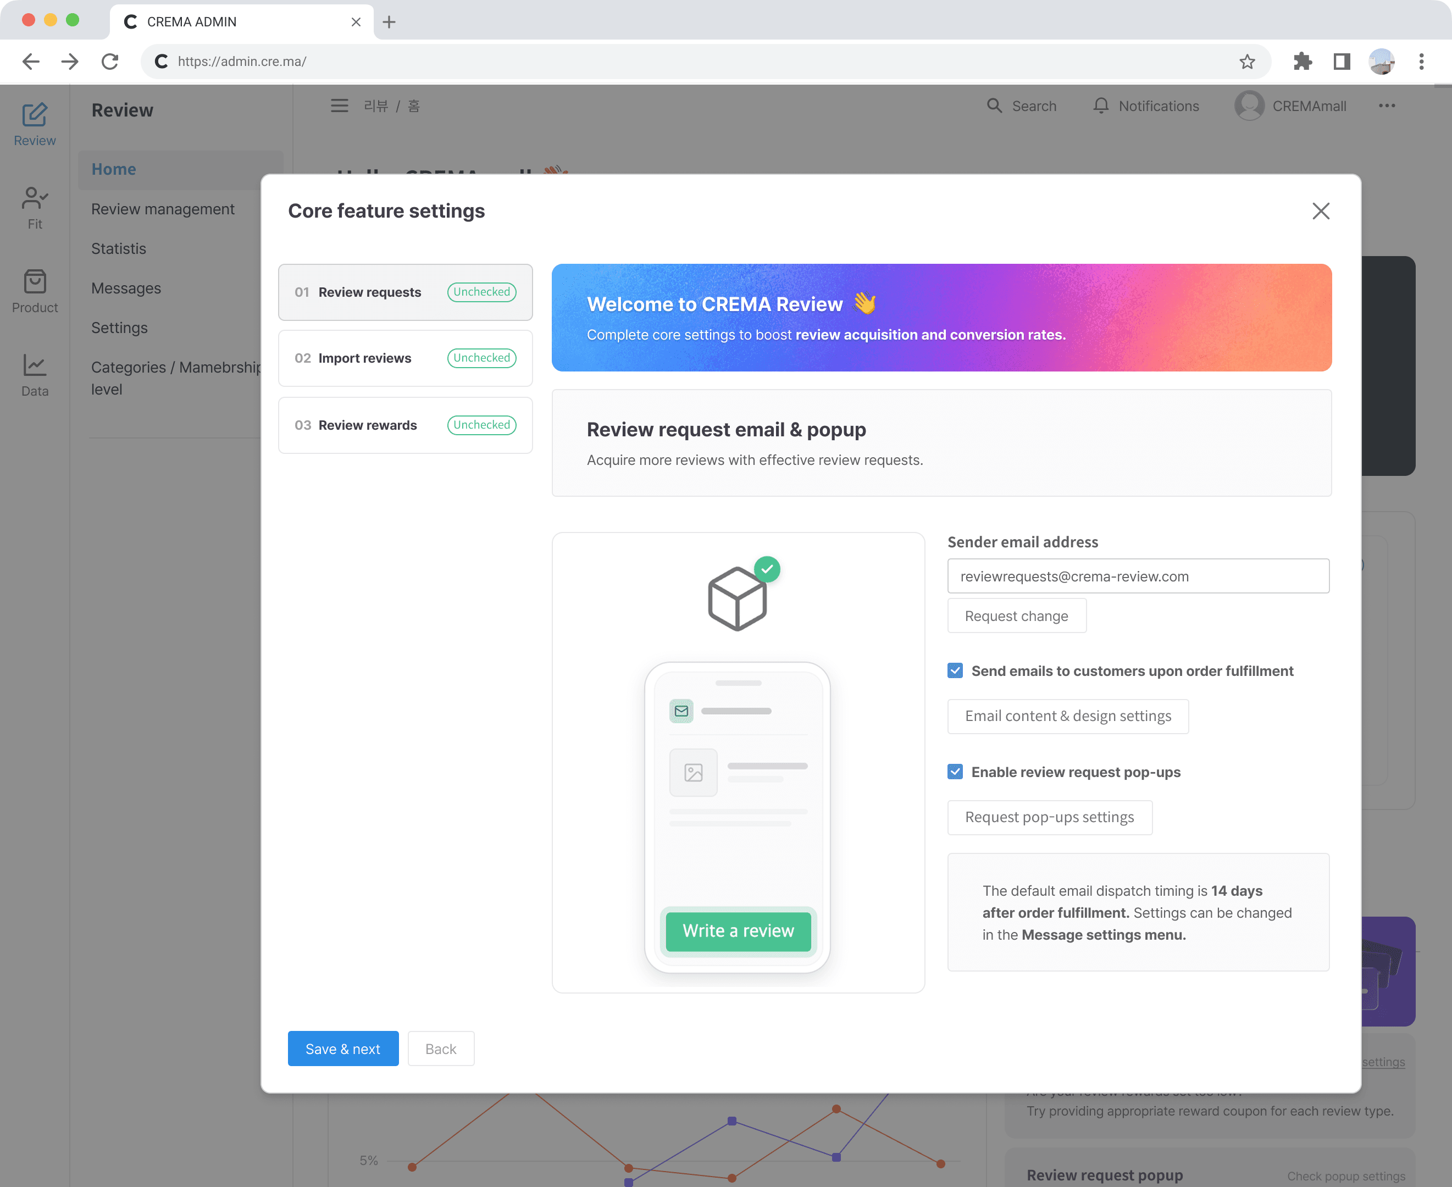The height and width of the screenshot is (1187, 1452).
Task: Open the browser extensions puzzle icon
Action: pos(1303,62)
